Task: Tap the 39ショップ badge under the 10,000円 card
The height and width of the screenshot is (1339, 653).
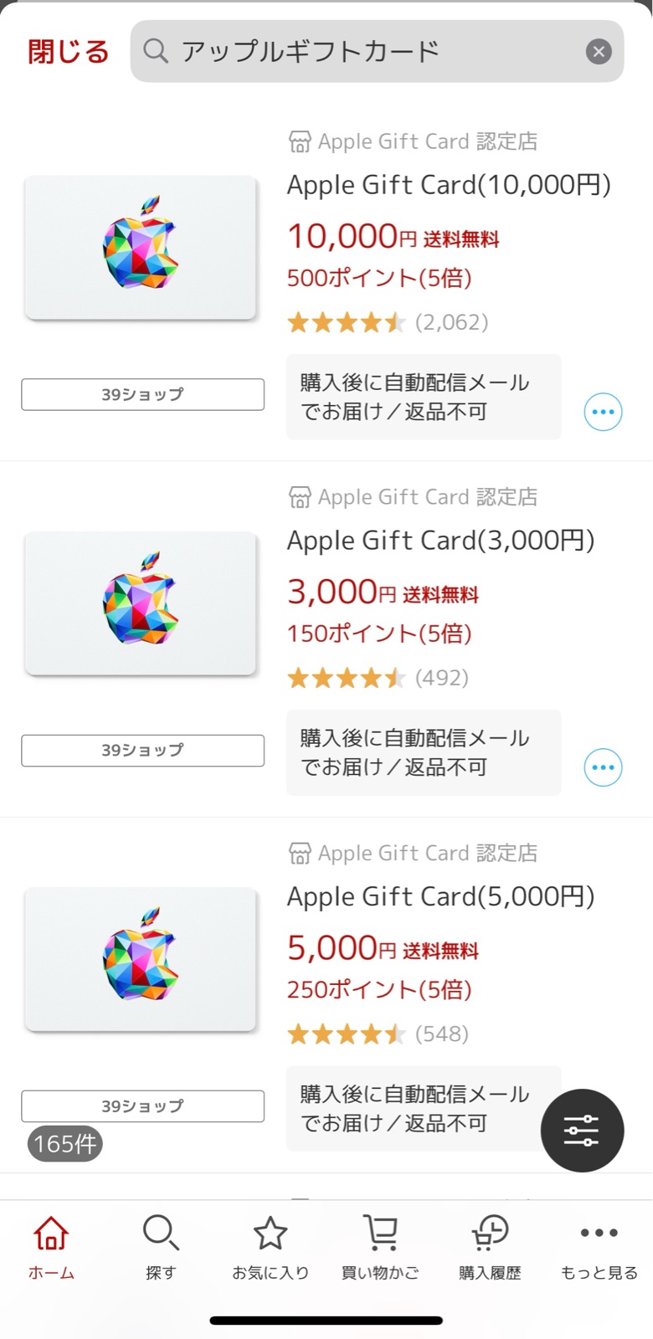Action: click(x=142, y=394)
